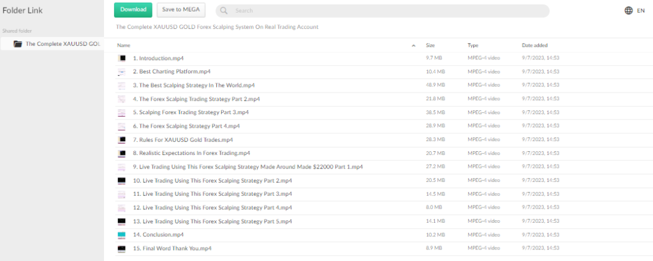Click MPEG-4 video type in Introduction row
This screenshot has height=261, width=653.
point(483,58)
